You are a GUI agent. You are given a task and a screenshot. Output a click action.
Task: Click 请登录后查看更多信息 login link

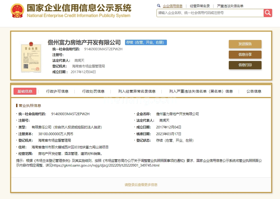(x=141, y=185)
